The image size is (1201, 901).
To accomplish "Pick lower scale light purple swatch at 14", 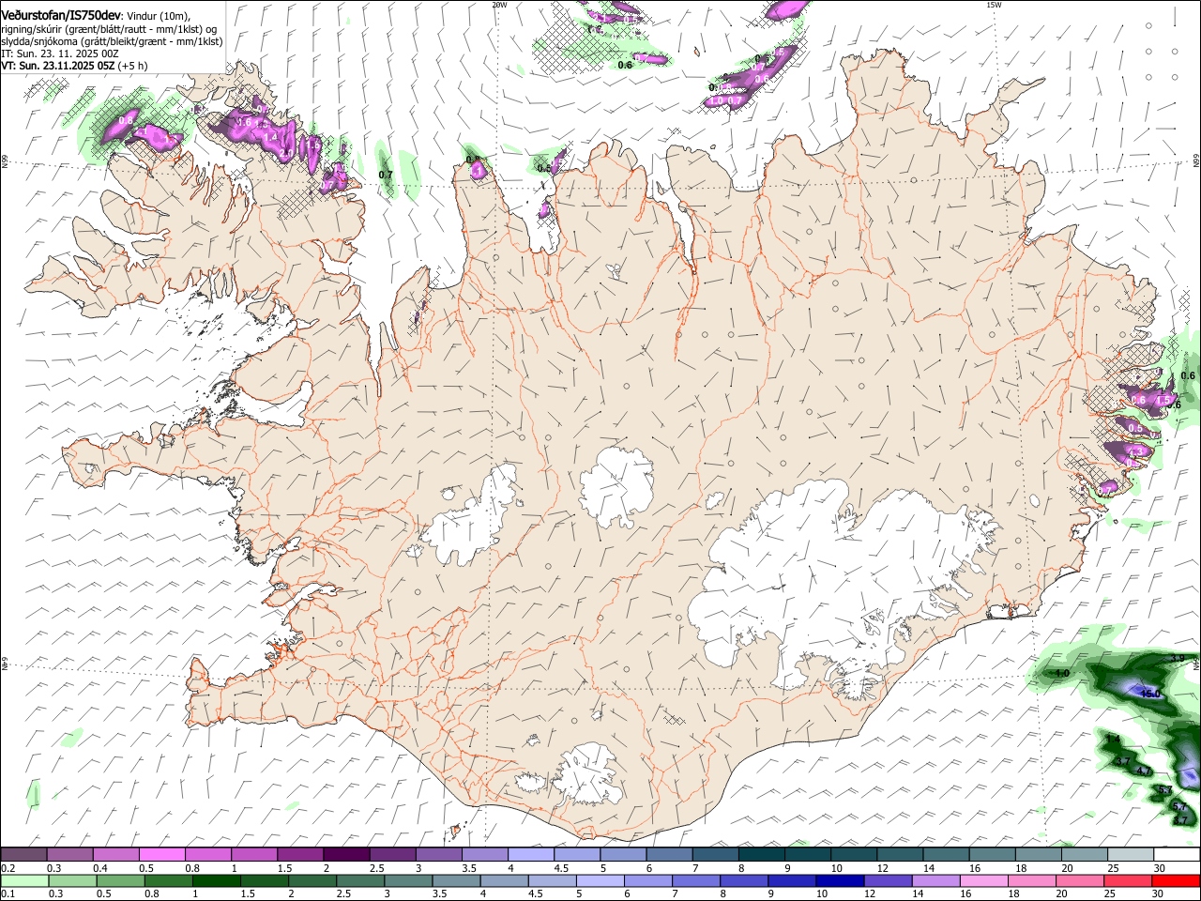I will (935, 880).
